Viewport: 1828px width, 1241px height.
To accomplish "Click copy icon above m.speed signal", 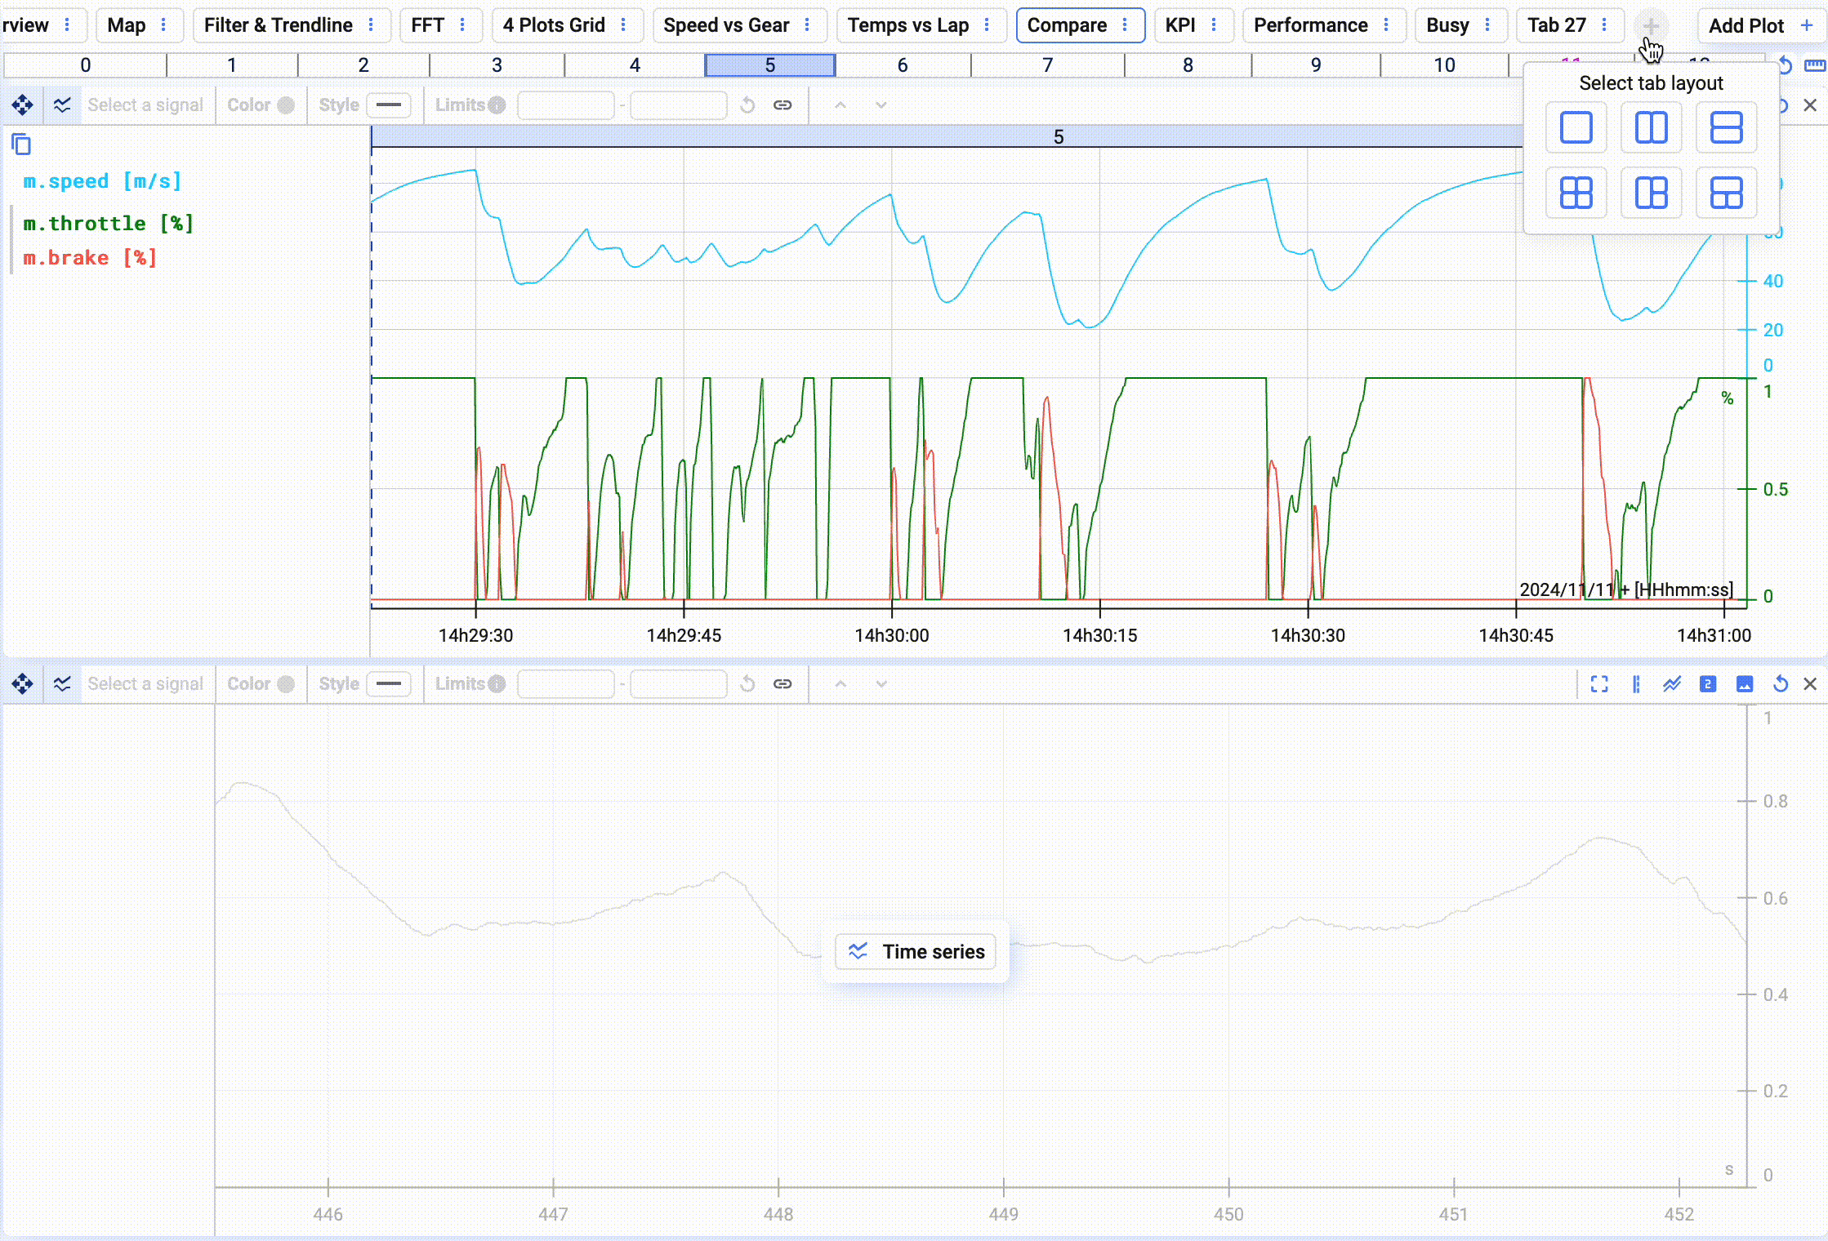I will coord(21,145).
